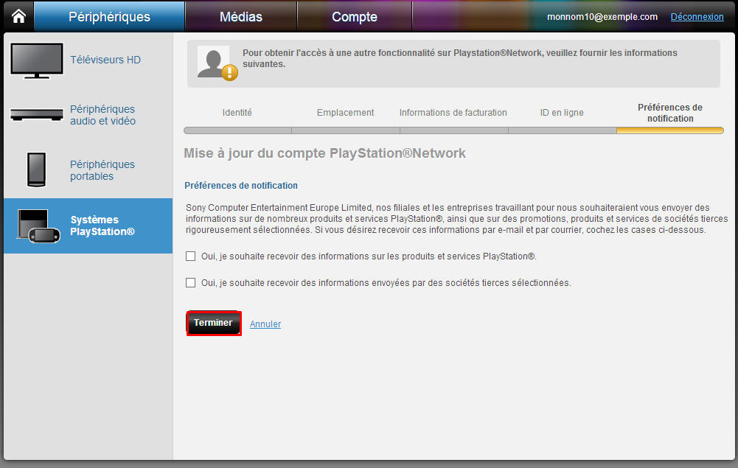The image size is (738, 468).
Task: Log out via Déconnexion link
Action: [x=697, y=16]
